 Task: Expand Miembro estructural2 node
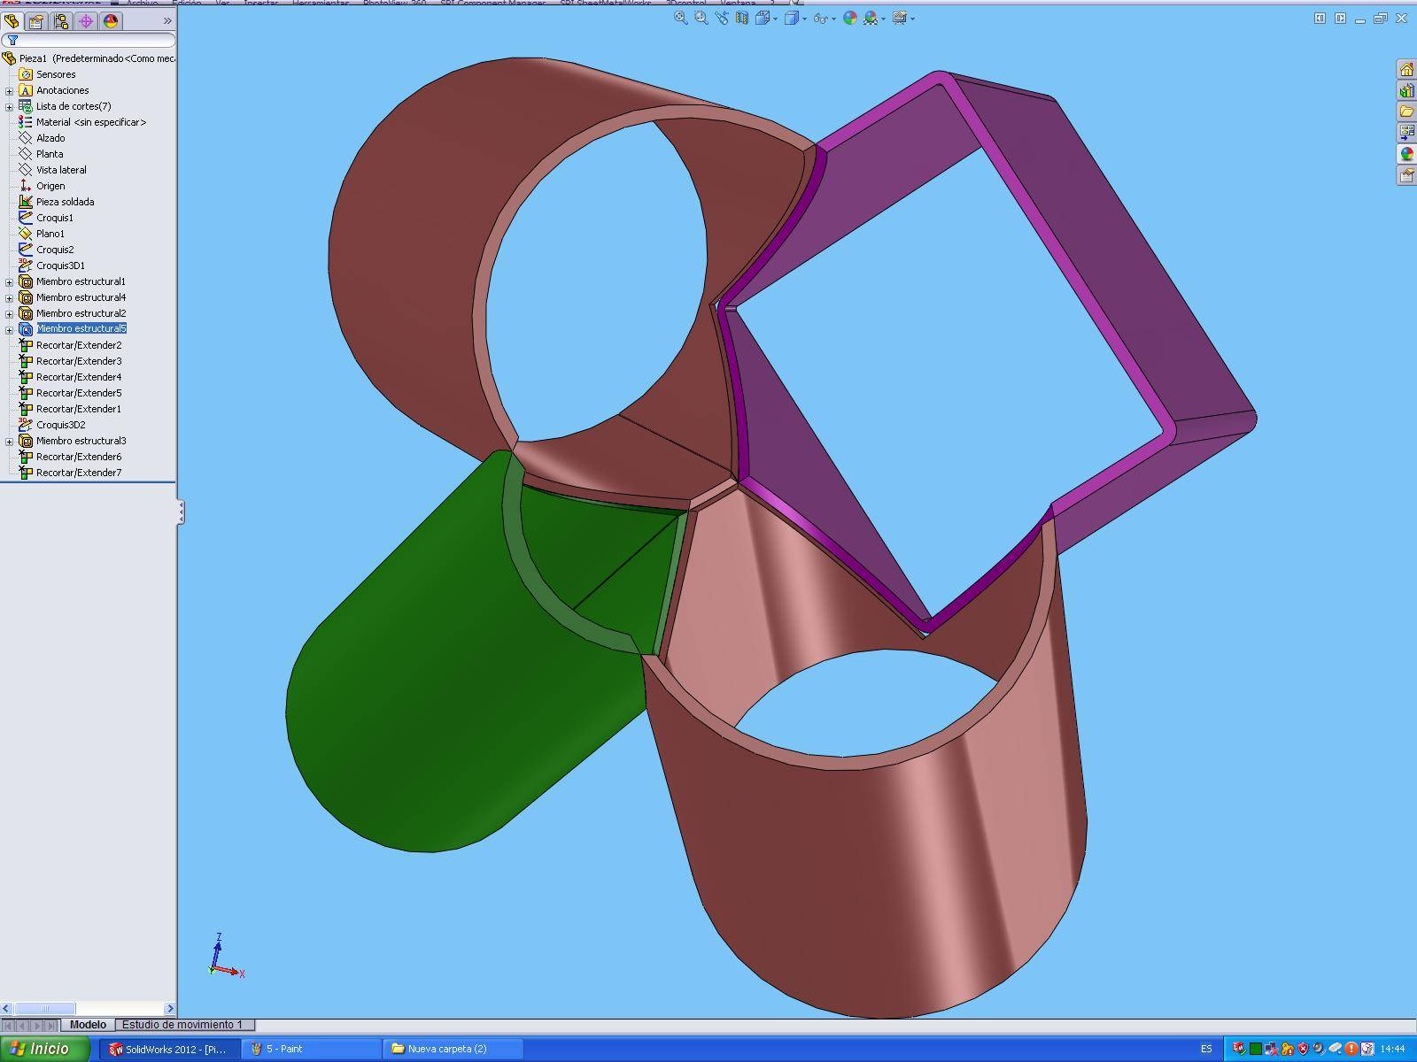(x=9, y=313)
